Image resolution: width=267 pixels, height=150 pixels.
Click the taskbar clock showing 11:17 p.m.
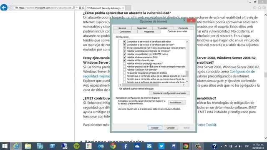click(258, 146)
